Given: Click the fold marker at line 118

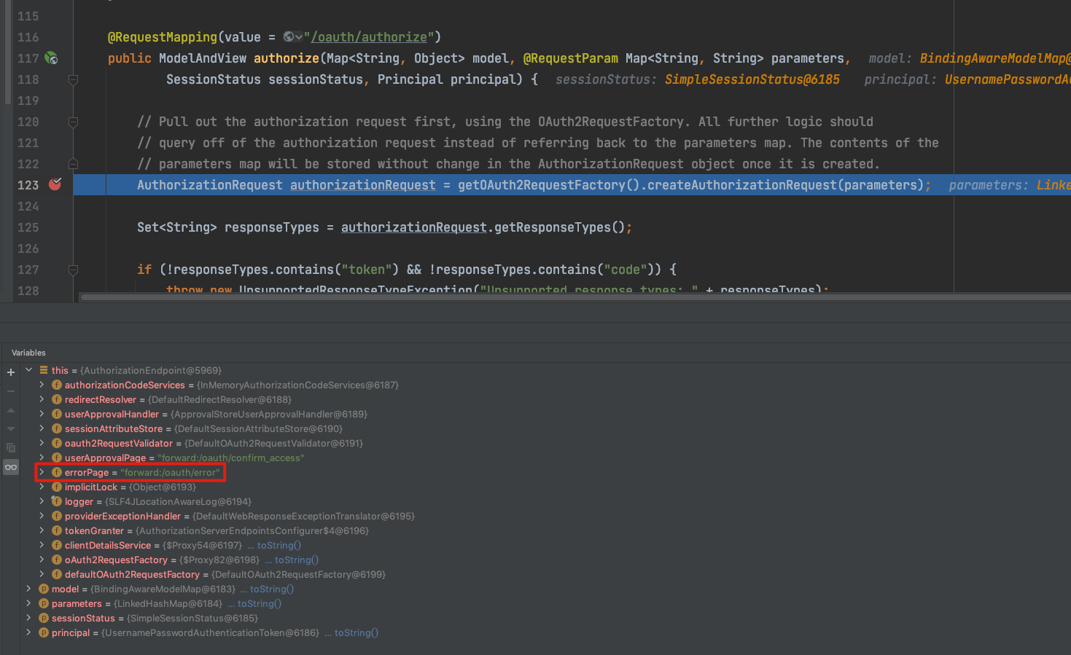Looking at the screenshot, I should pos(73,79).
